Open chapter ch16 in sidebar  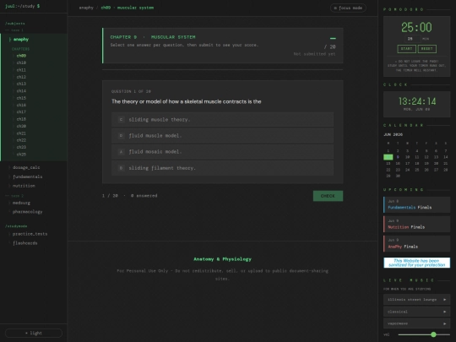point(21,105)
